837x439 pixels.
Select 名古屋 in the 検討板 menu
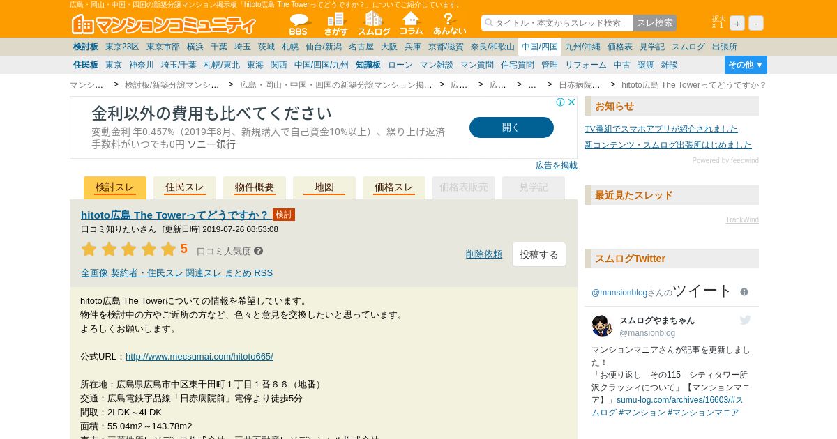click(361, 47)
